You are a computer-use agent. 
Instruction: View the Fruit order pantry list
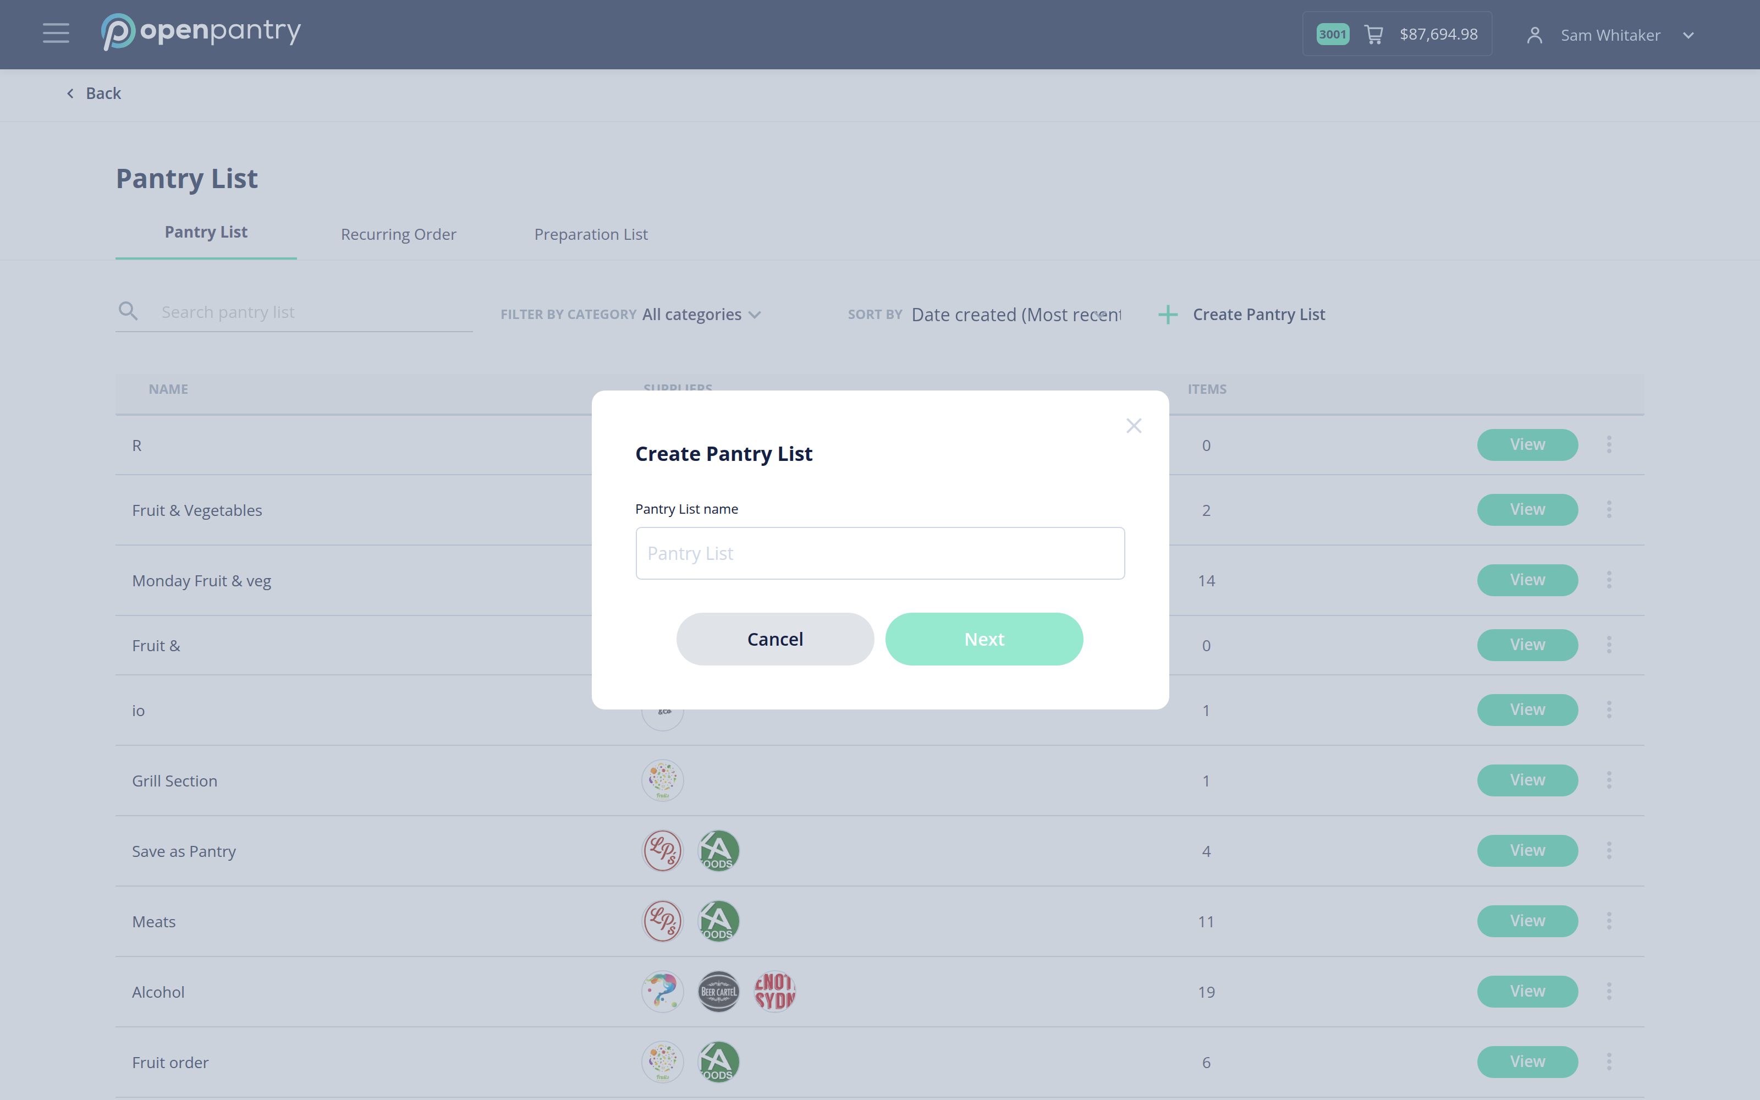tap(1527, 1062)
